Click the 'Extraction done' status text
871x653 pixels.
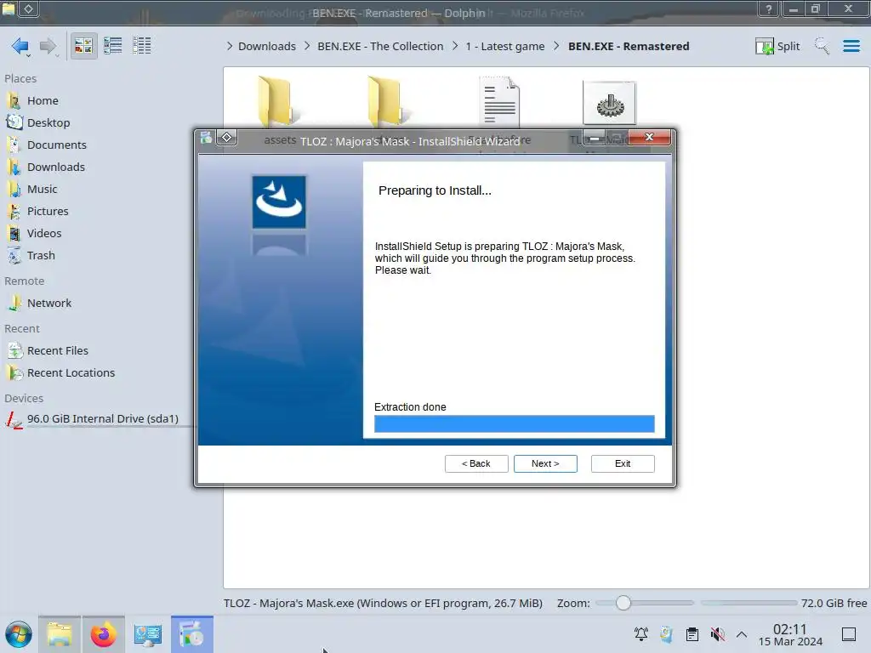pyautogui.click(x=410, y=407)
